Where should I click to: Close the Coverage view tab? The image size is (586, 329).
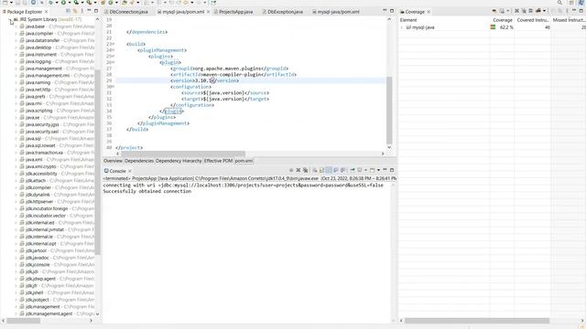[x=429, y=12]
